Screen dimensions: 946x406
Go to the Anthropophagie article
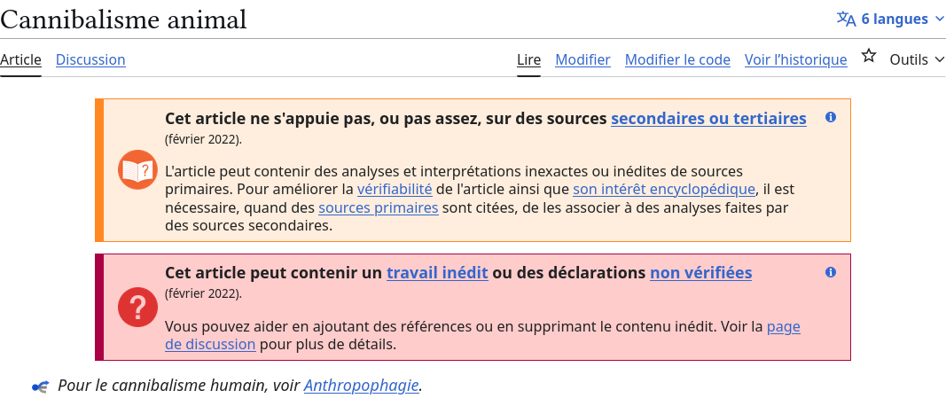(x=361, y=386)
